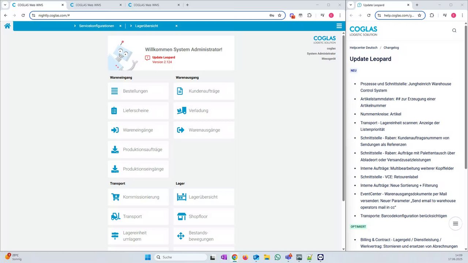This screenshot has height=263, width=468.
Task: Click COGLAS logo in Helpcenter window
Action: point(363,31)
